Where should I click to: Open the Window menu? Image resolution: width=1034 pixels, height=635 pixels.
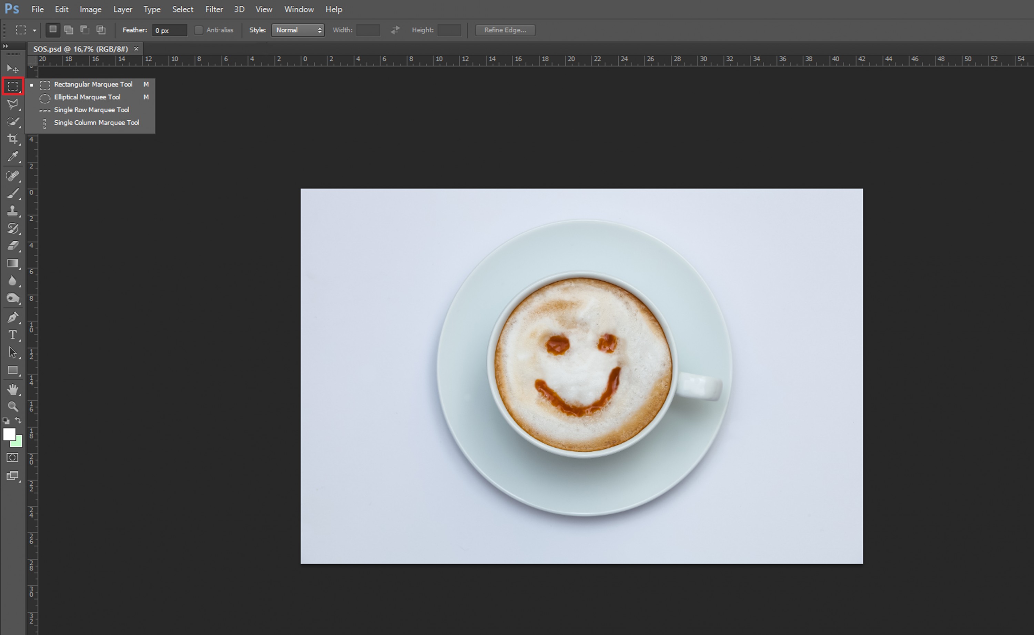click(x=299, y=9)
